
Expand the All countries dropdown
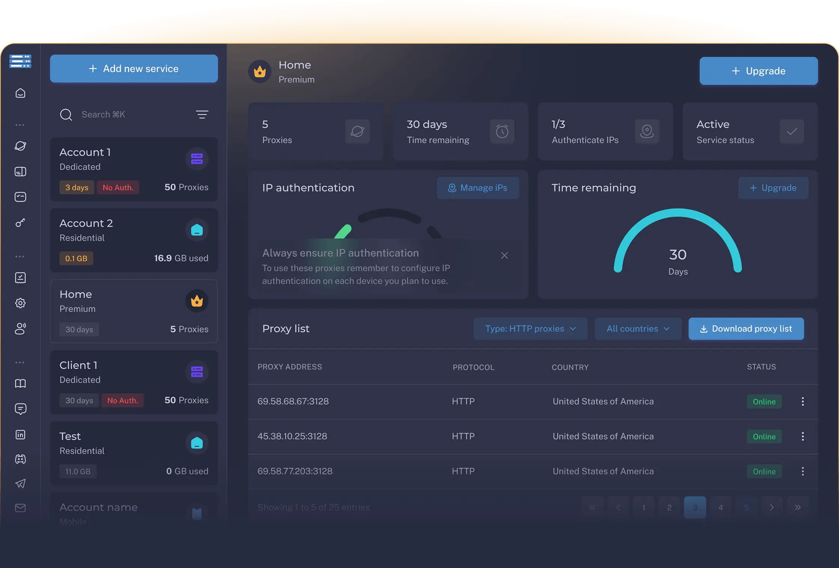click(638, 329)
